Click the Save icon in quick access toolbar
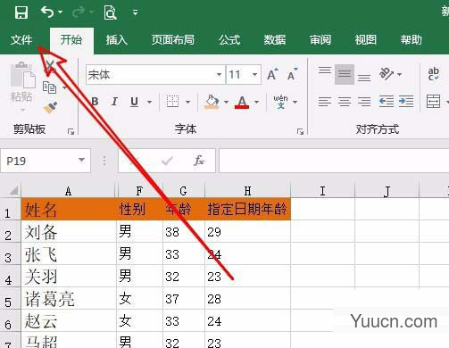The width and height of the screenshot is (449, 348). (21, 12)
